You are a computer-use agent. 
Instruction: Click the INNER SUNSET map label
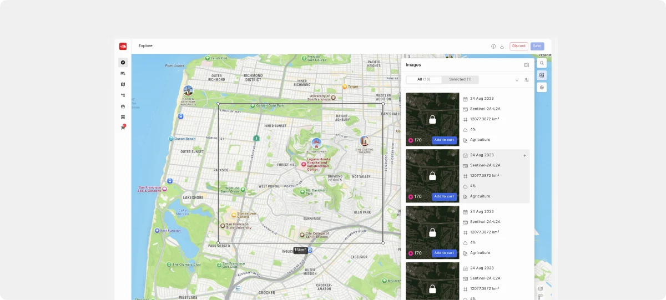[275, 126]
